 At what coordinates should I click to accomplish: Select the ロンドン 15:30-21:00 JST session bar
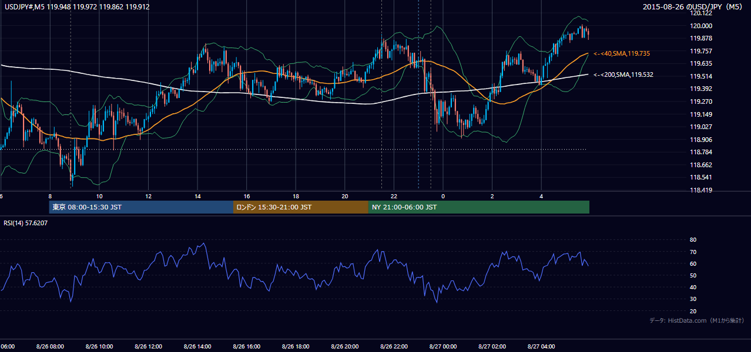pyautogui.click(x=301, y=207)
